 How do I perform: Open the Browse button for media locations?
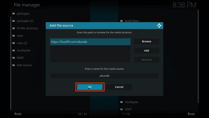click(147, 41)
